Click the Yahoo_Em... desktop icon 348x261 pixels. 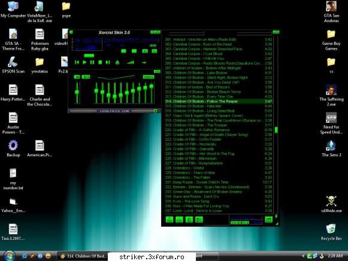[x=13, y=205]
